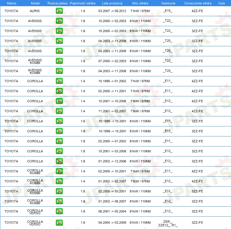Click the Lata produkcji column header

pos(112,3)
